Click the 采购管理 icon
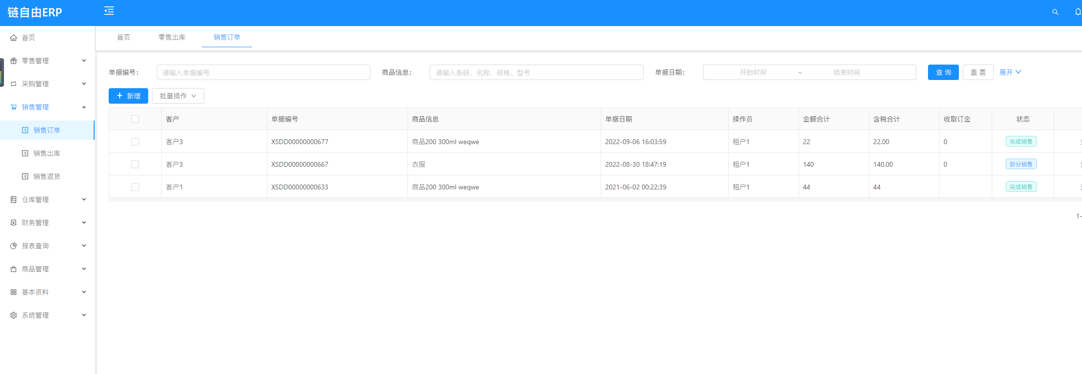 14,84
